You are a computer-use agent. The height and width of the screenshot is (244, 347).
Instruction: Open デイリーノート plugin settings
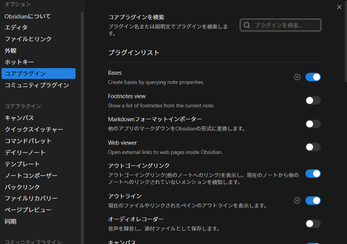pyautogui.click(x=25, y=152)
